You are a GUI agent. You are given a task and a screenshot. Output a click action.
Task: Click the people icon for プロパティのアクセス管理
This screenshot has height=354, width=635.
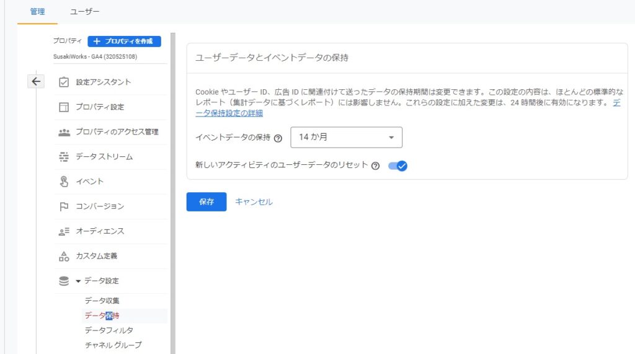click(64, 132)
